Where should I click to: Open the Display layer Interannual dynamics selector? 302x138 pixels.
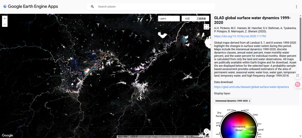233,101
